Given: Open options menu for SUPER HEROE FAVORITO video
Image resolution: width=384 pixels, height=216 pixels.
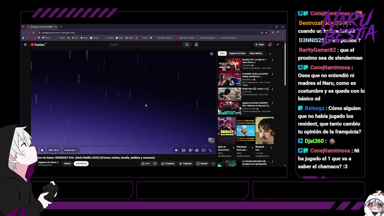Looking at the screenshot, I should tap(272, 74).
